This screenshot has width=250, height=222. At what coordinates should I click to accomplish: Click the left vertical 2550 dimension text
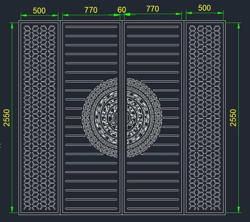point(7,118)
